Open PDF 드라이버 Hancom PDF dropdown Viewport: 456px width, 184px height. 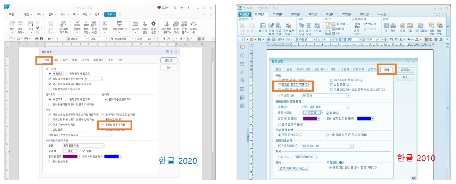(328, 146)
